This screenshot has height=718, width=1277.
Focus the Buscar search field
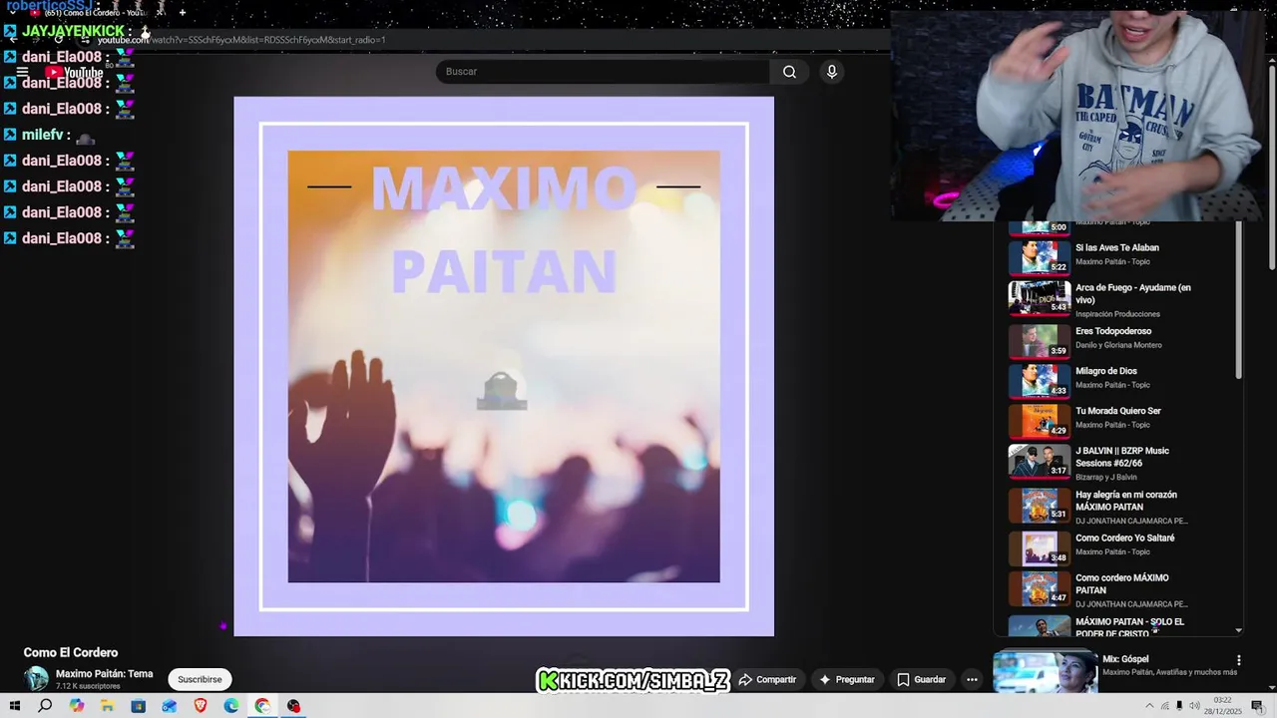click(x=603, y=72)
